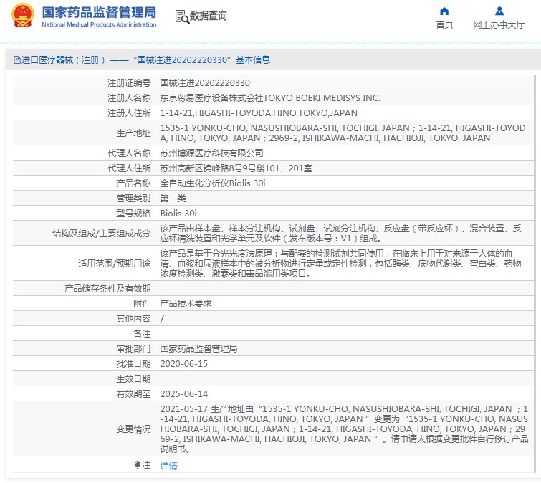Click the 审批部门 label
Viewport: 541px width, 483px height.
coord(133,349)
